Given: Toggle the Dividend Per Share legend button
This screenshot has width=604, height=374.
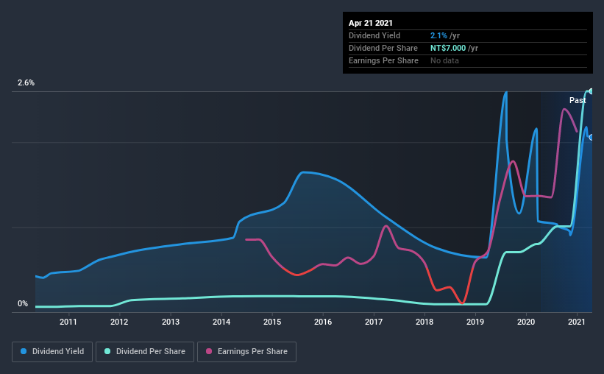Looking at the screenshot, I should click(x=145, y=352).
